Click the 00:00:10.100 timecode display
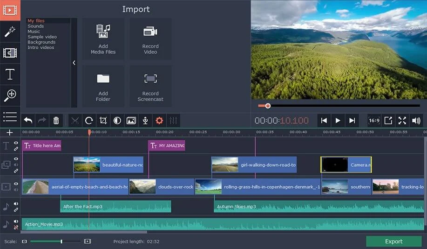The width and height of the screenshot is (427, 249). [281, 121]
